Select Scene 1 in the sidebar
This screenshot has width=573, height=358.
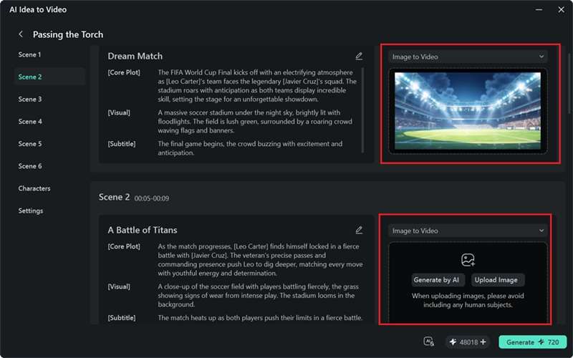(29, 54)
